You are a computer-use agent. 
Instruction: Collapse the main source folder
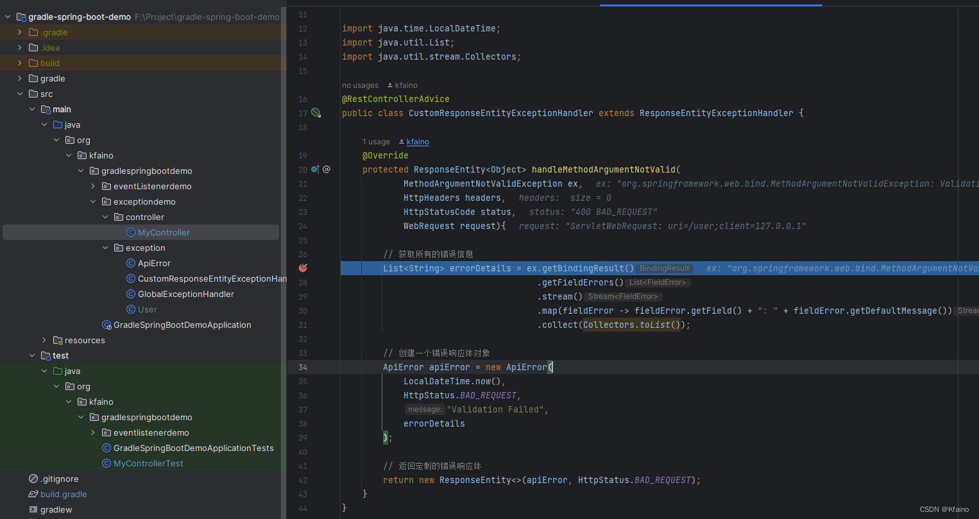[x=32, y=109]
